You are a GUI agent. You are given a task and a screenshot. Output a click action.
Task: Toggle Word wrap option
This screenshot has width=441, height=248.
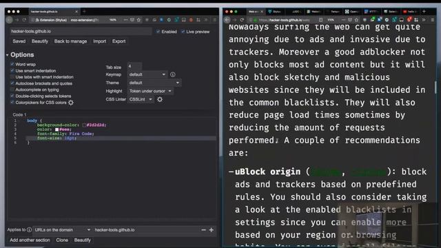(12, 64)
